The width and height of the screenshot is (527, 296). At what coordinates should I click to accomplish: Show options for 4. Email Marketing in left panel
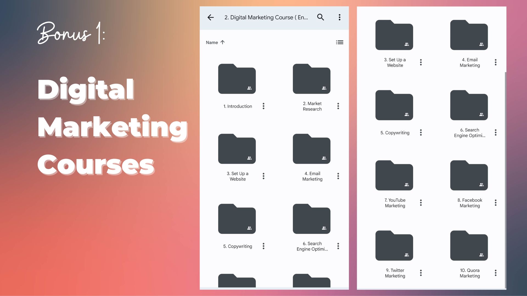(x=338, y=176)
